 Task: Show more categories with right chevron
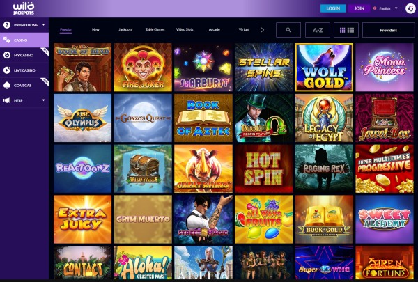coord(263,30)
